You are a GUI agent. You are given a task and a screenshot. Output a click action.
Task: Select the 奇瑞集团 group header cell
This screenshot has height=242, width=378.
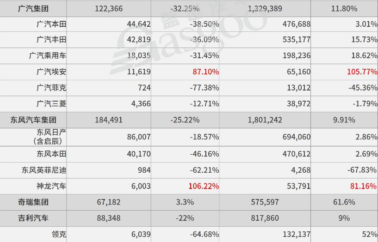pyautogui.click(x=33, y=202)
